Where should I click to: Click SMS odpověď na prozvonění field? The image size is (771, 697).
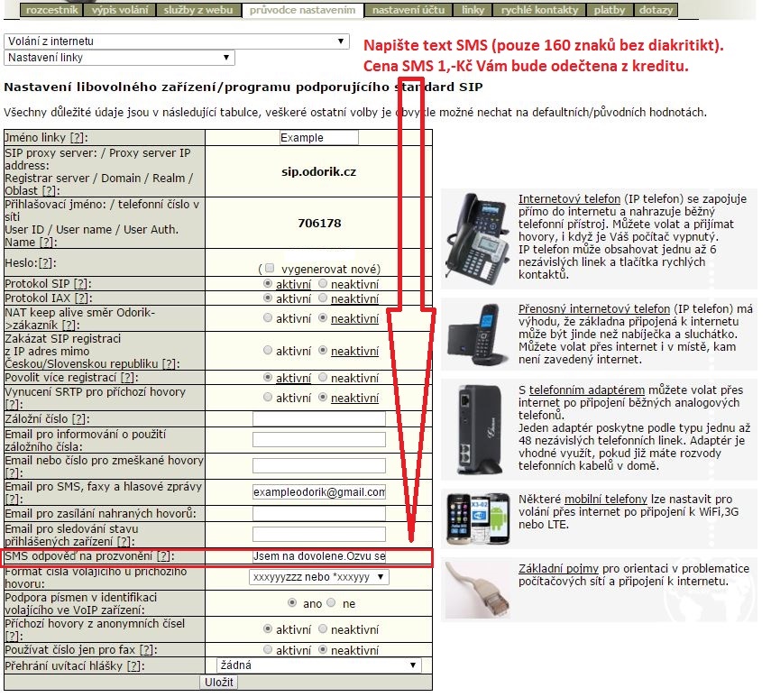(318, 556)
